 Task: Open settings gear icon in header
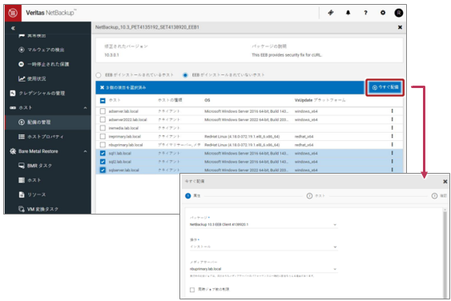(x=383, y=13)
